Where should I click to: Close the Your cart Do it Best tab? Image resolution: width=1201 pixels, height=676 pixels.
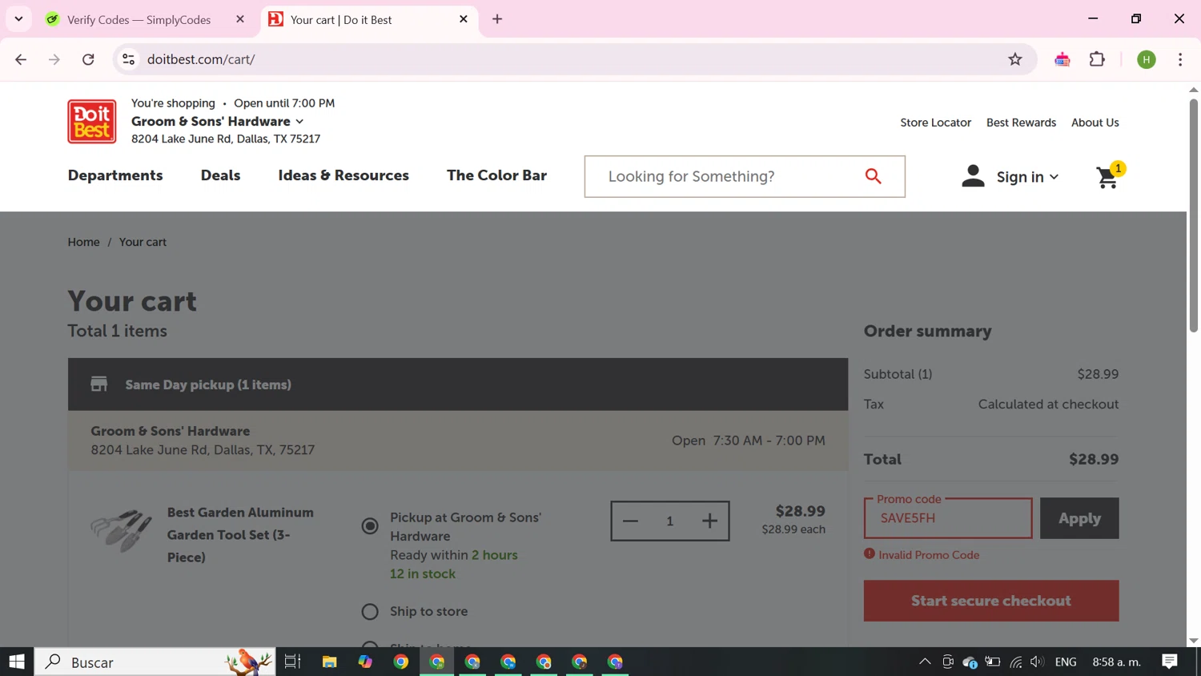(464, 19)
